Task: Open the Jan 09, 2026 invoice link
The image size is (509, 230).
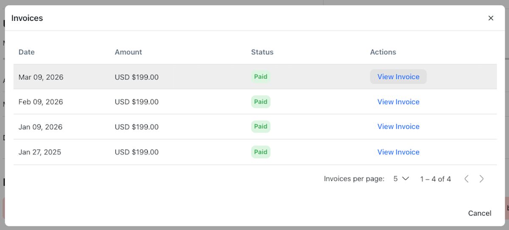Action: point(398,126)
